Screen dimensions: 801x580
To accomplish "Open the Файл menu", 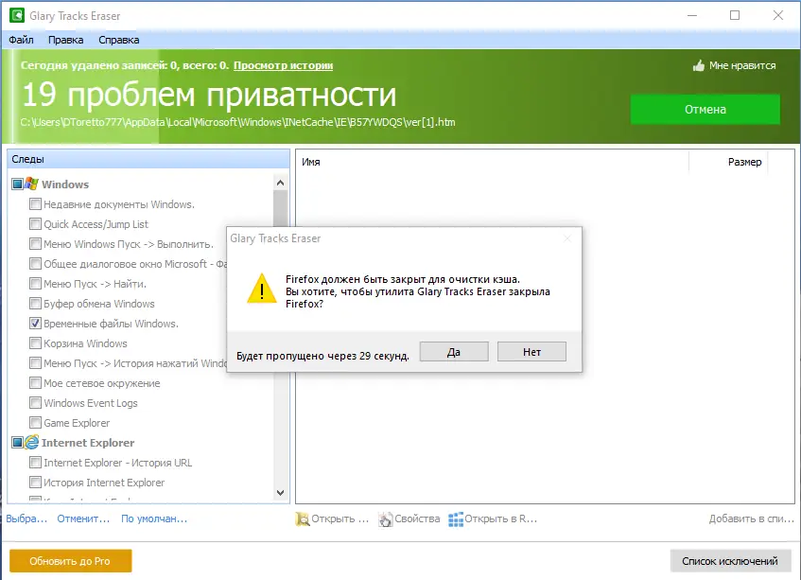I will (21, 40).
